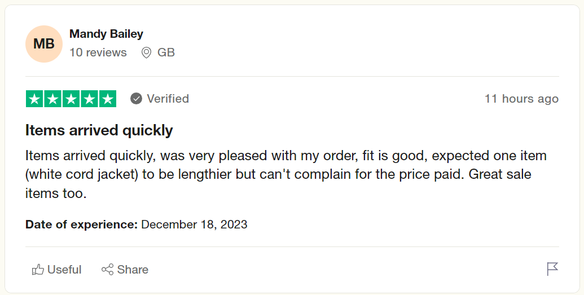
Task: Mark the review as Useful
Action: coord(64,270)
